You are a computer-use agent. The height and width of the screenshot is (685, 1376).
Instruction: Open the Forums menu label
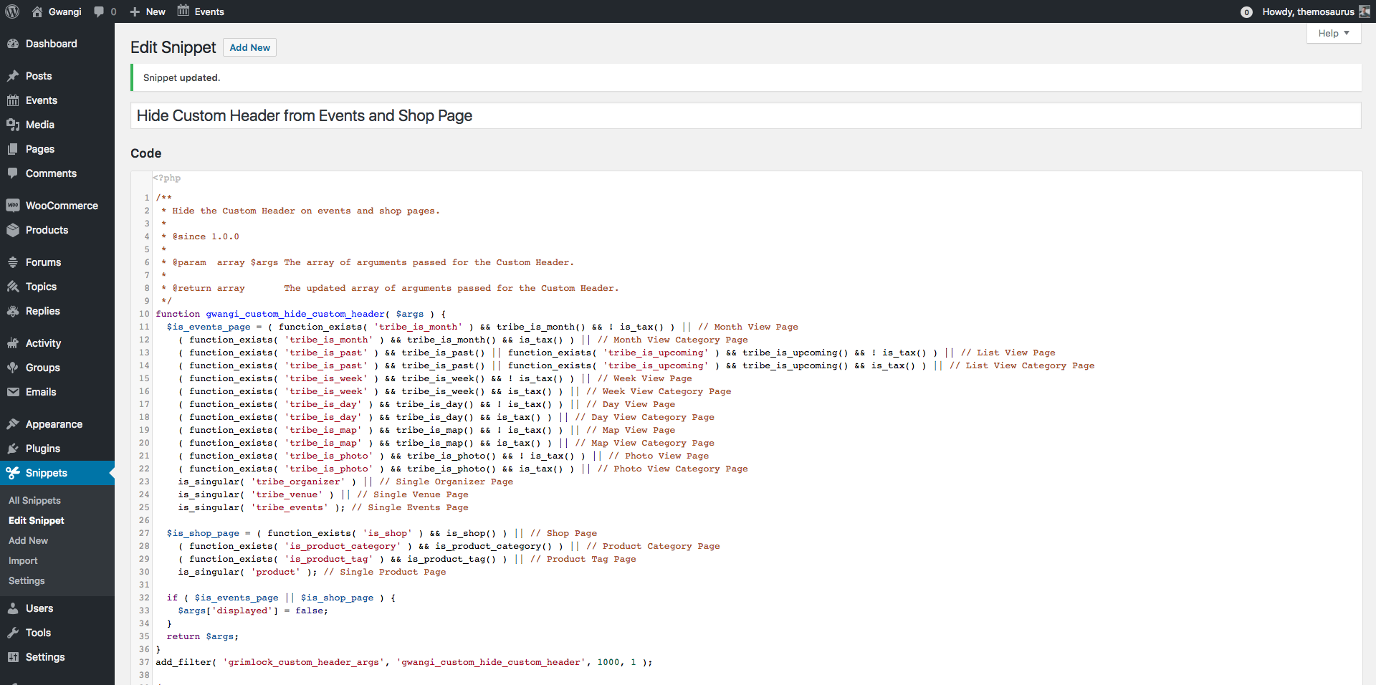[x=43, y=262]
